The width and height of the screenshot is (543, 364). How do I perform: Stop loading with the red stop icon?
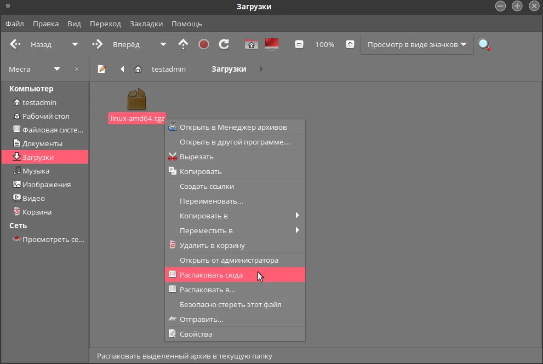pos(204,44)
